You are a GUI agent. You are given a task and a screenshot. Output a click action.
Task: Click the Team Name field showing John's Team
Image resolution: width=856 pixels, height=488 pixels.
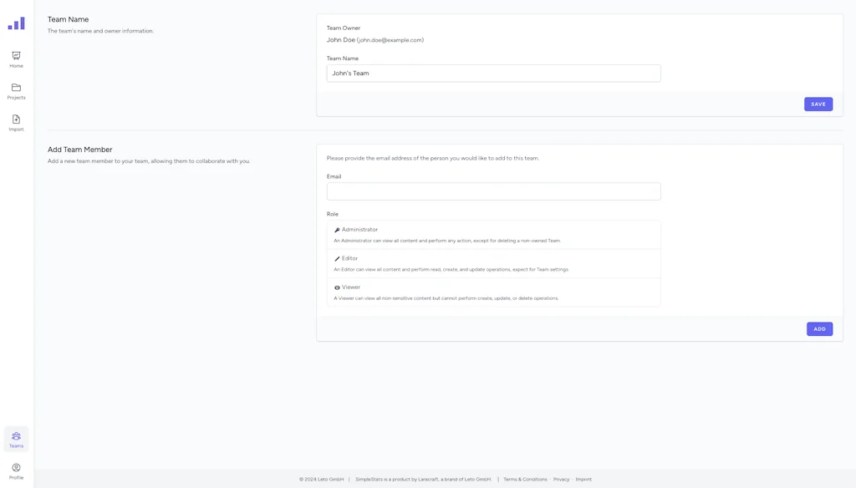coord(493,73)
